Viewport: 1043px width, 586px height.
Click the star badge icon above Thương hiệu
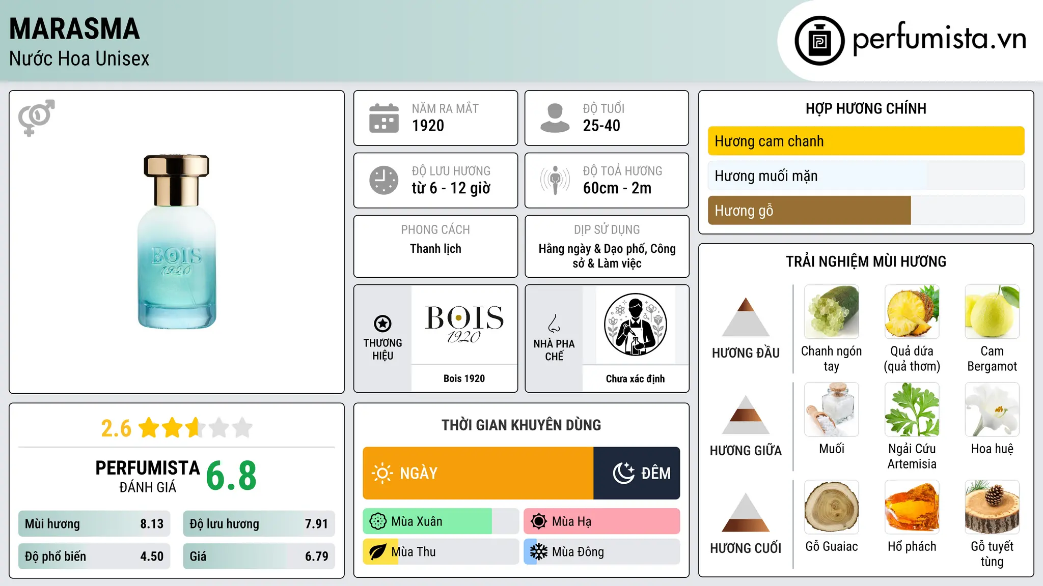coord(382,323)
